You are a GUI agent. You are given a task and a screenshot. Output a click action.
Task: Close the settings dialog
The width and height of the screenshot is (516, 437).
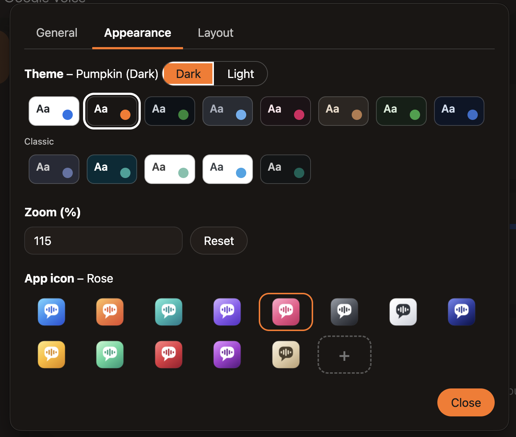[x=466, y=402]
